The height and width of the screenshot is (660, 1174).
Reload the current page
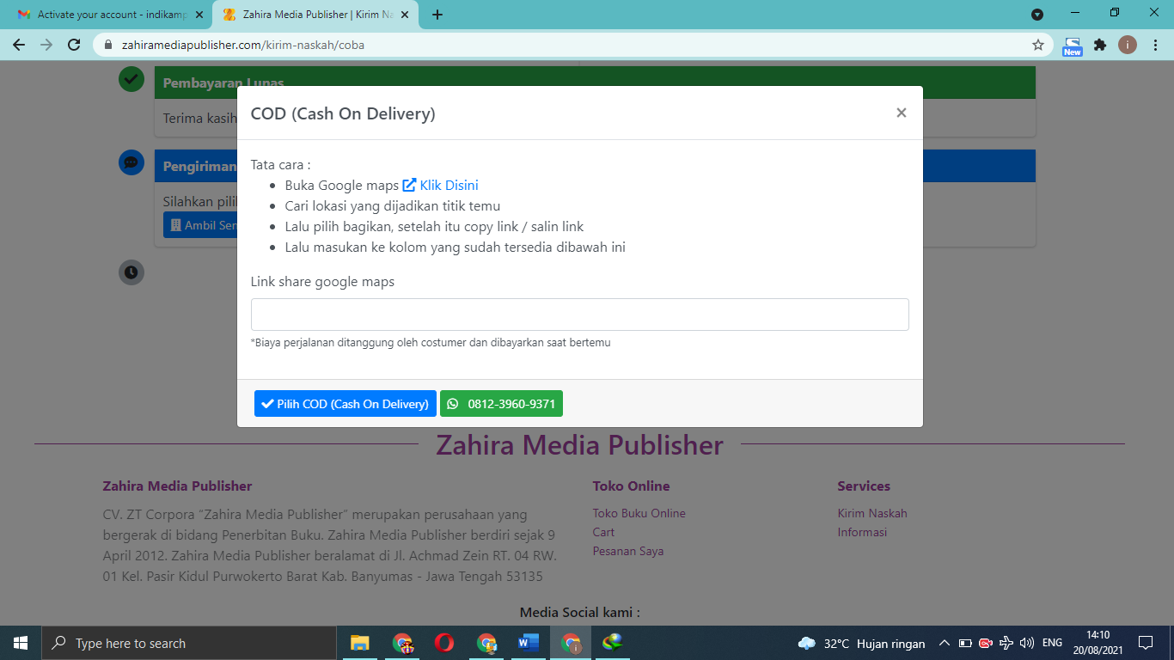coord(75,45)
